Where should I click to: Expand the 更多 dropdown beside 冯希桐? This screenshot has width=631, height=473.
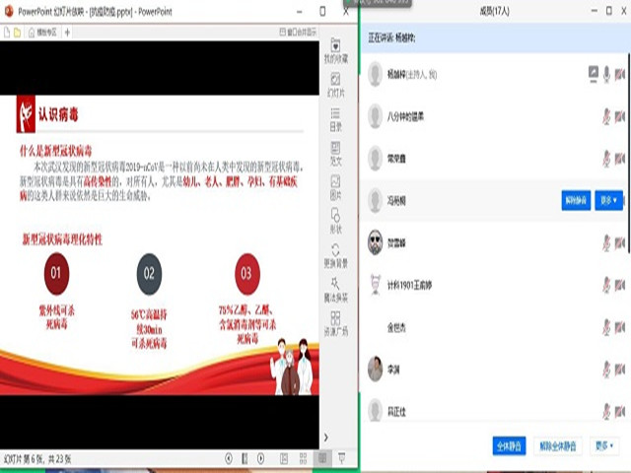(x=608, y=200)
